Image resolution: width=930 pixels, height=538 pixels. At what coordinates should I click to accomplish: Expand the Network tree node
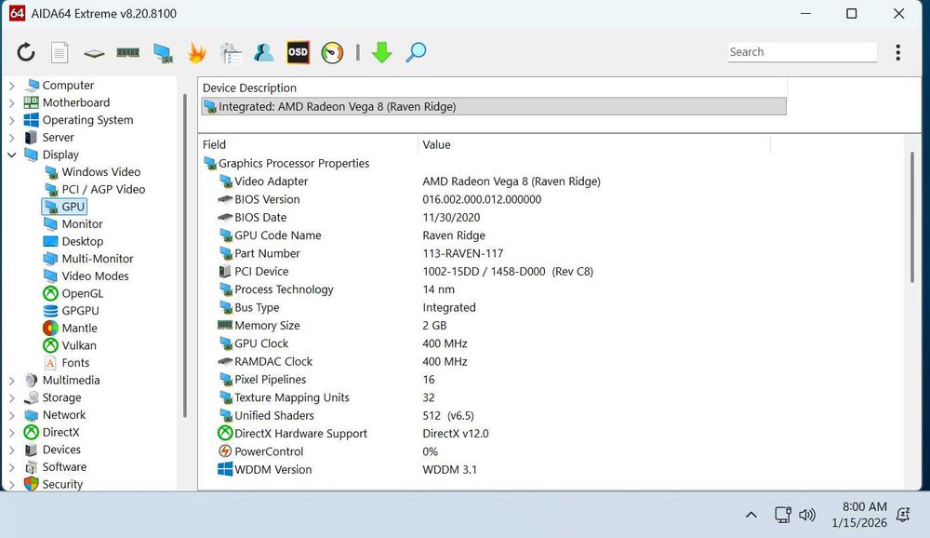[11, 414]
